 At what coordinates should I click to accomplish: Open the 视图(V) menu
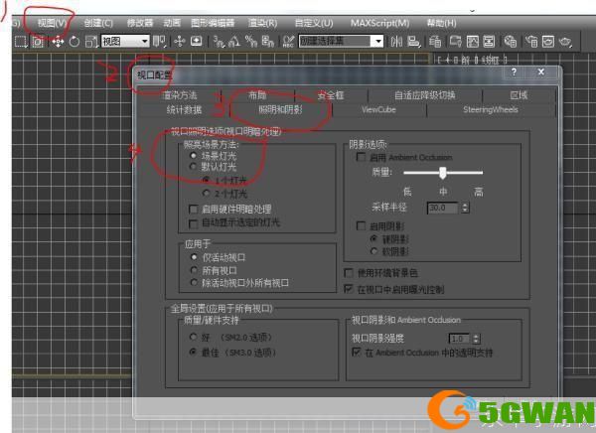coord(52,23)
